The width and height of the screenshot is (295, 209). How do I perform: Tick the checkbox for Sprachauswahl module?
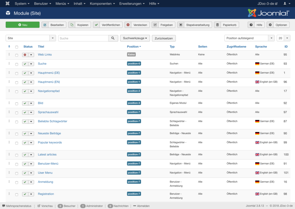click(x=17, y=113)
